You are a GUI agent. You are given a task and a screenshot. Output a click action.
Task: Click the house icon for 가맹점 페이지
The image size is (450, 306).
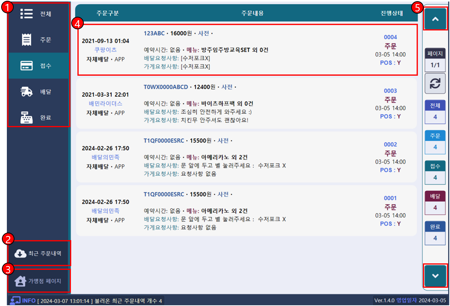tap(20, 281)
